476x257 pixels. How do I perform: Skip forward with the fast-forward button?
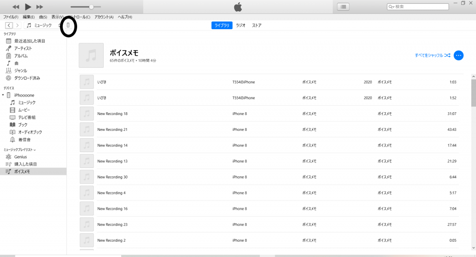[x=40, y=6]
